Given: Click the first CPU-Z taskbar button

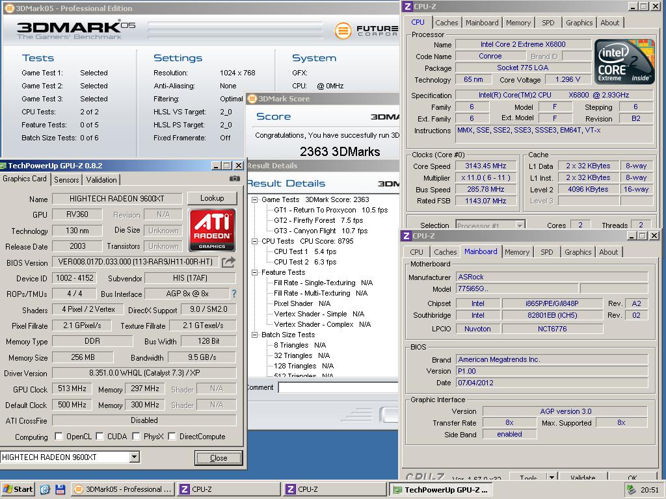Looking at the screenshot, I should coord(229,489).
